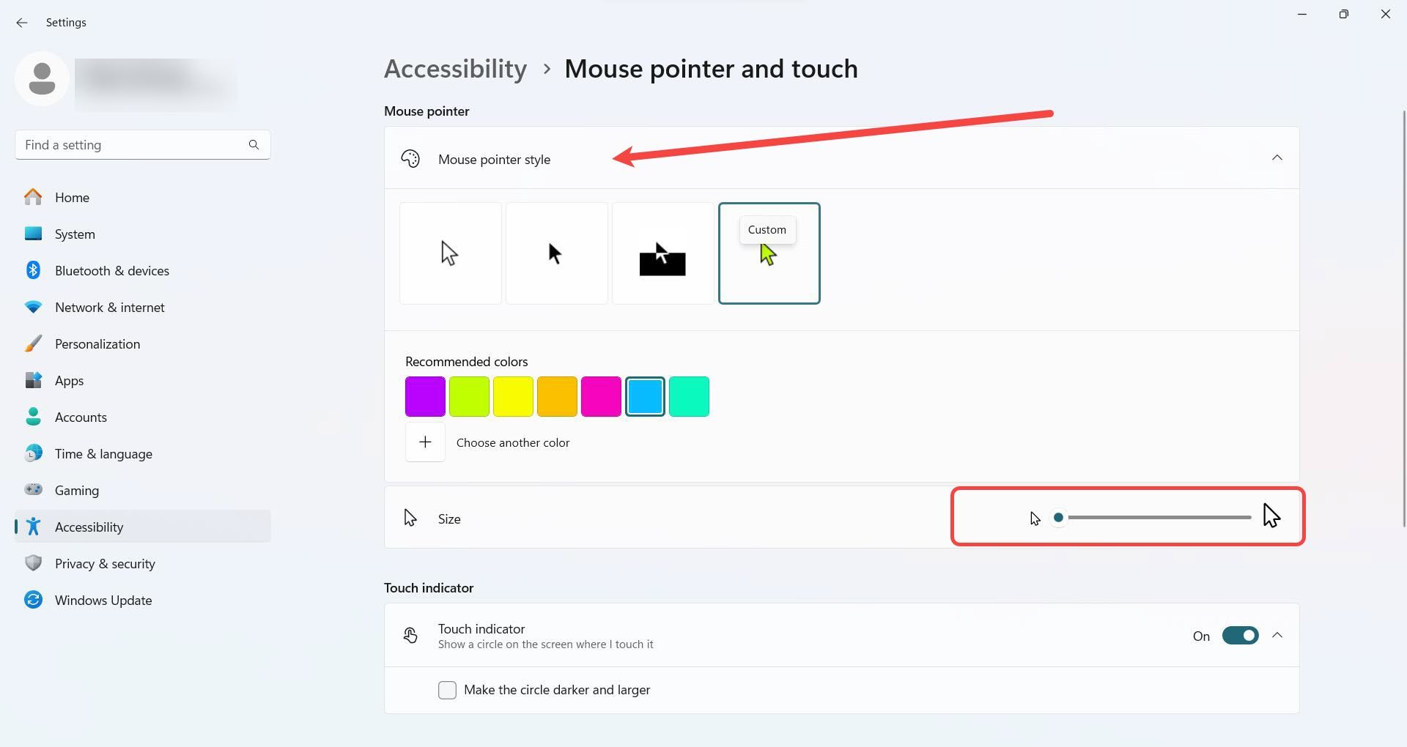1407x747 pixels.
Task: Pick the purple recommended color swatch
Action: [x=425, y=396]
